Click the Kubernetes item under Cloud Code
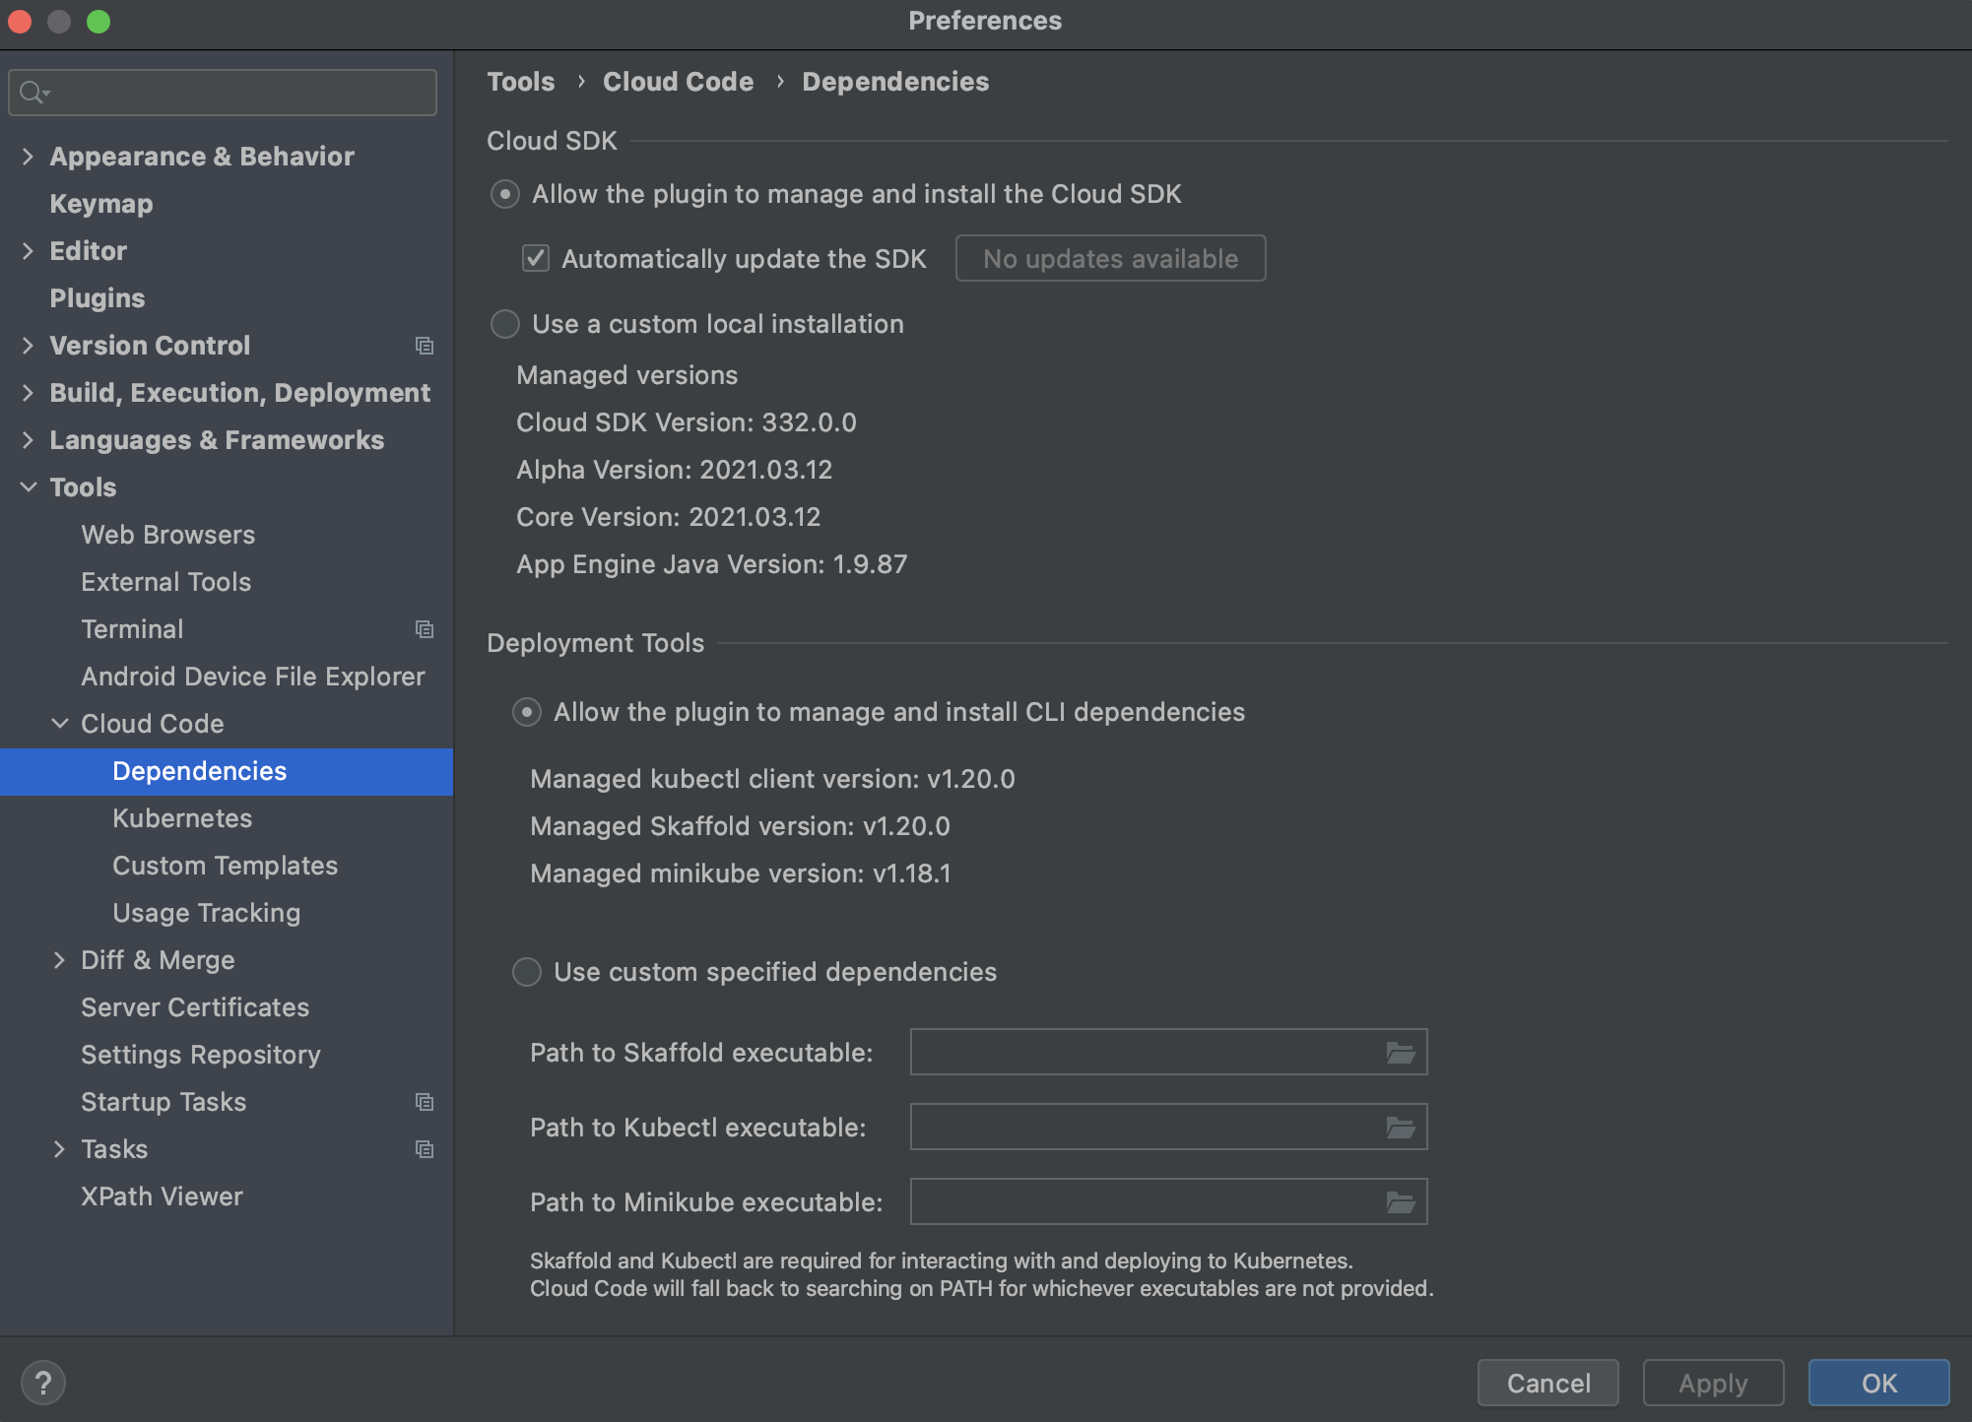 [184, 817]
